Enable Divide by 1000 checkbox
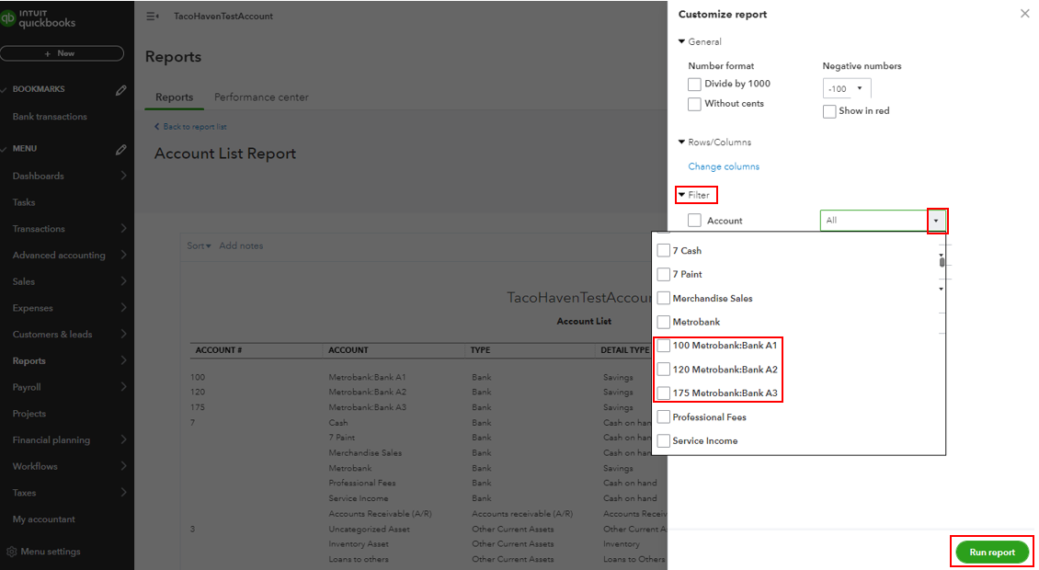This screenshot has width=1039, height=570. (x=694, y=85)
